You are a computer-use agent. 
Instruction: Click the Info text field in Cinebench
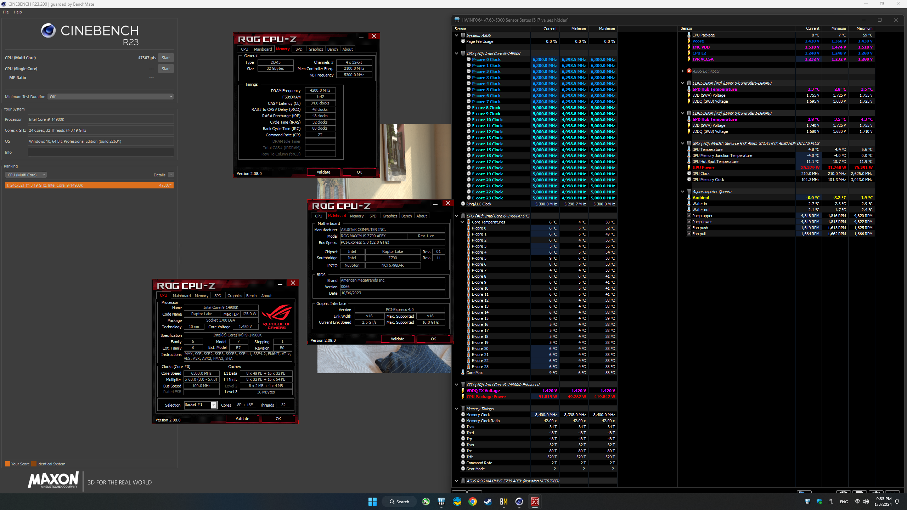tap(101, 152)
